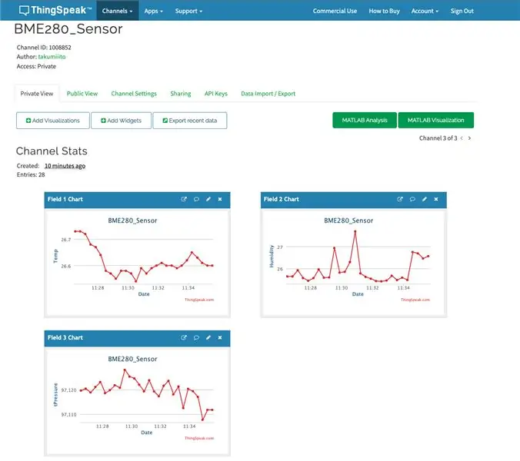Open the Channels dropdown menu
Screen dimensions: 520x461
pyautogui.click(x=118, y=11)
